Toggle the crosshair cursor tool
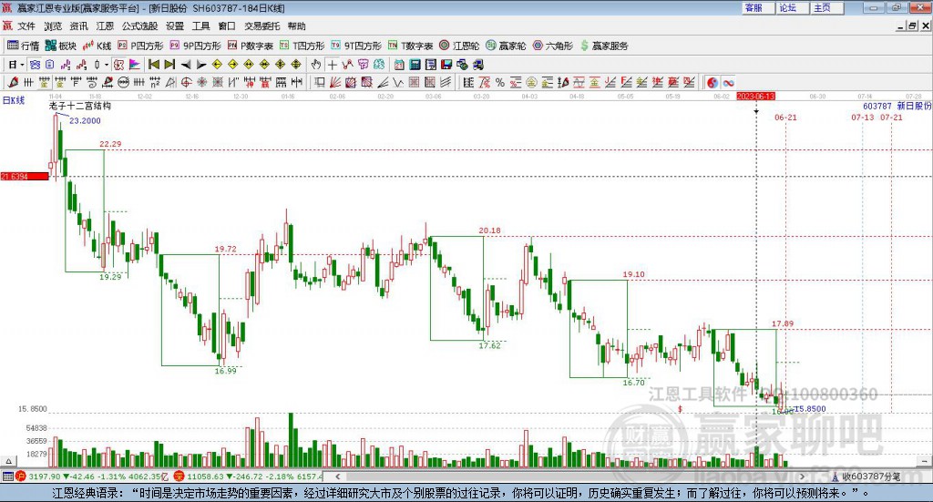The height and width of the screenshot is (502, 933). click(332, 65)
